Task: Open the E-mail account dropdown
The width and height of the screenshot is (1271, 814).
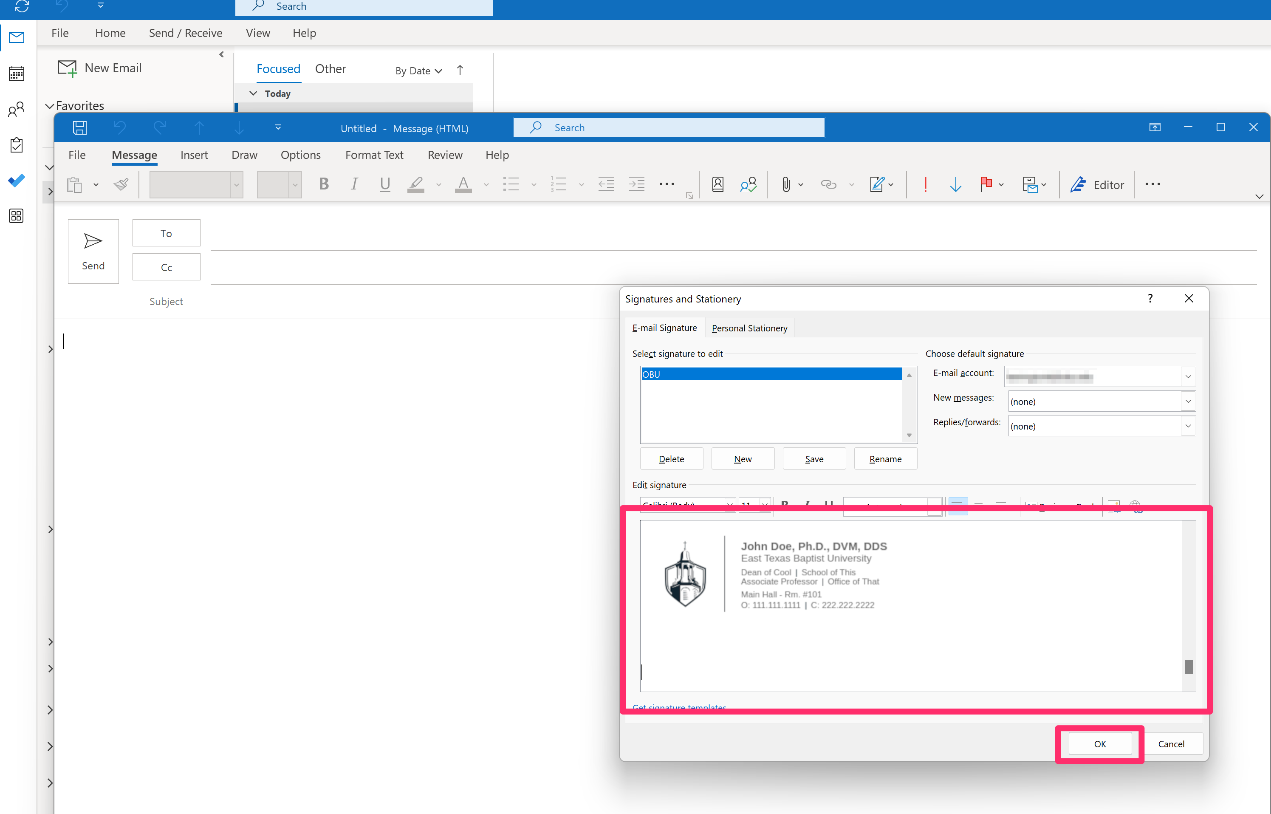Action: [1188, 377]
